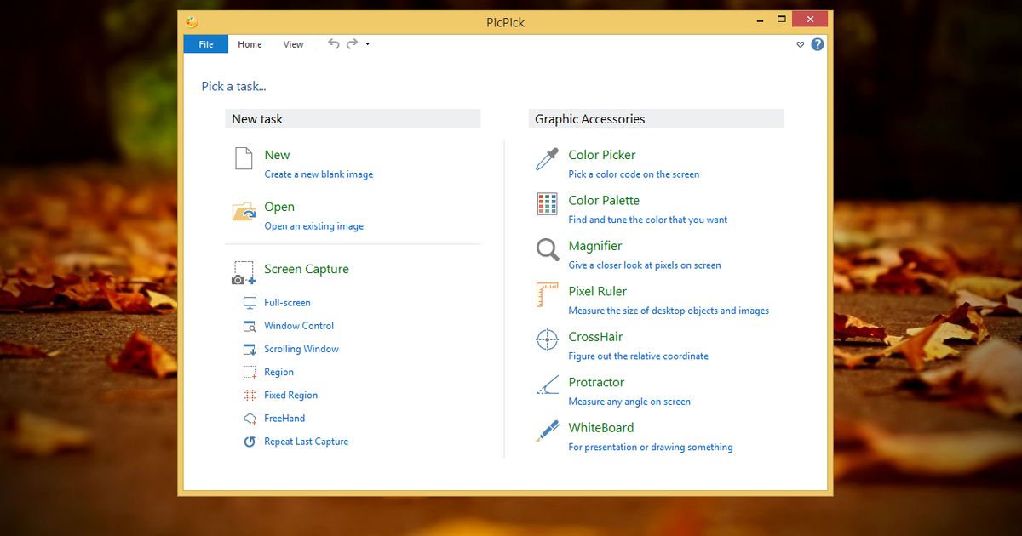Select Fixed Region capture
The width and height of the screenshot is (1022, 536).
290,396
